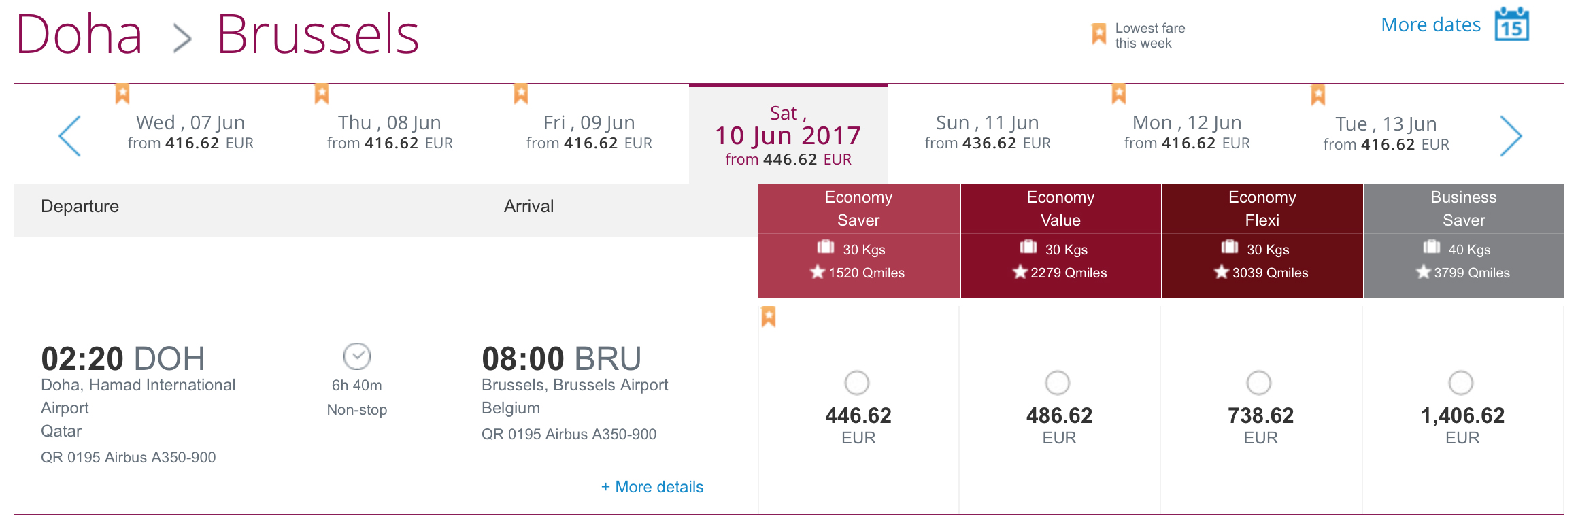Expand More details for flight QR 0195
The height and width of the screenshot is (527, 1578).
tap(652, 487)
